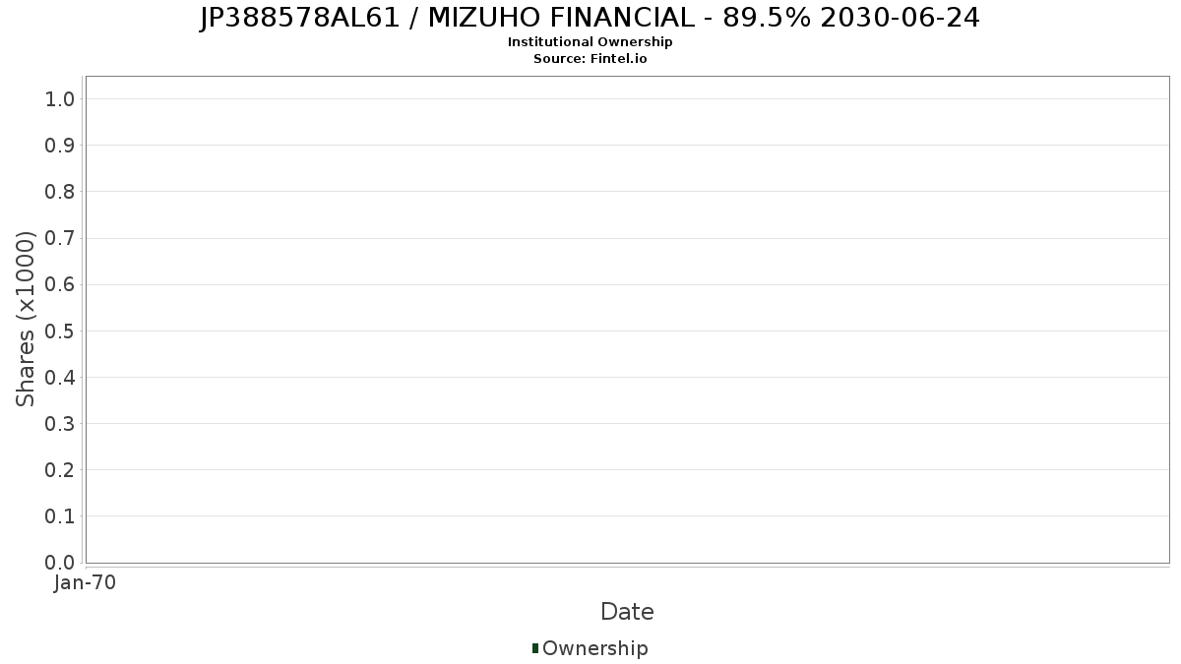Toggle the Ownership series legend label
Screen dimensions: 1181x664
coord(594,648)
